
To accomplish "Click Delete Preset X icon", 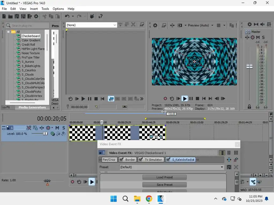I will point(236,167).
